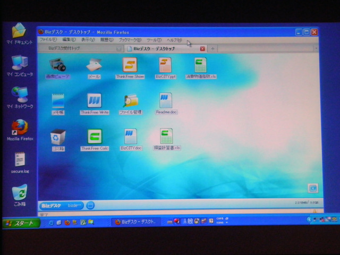This screenshot has height=255, width=340.
Task: Close the Bizデスク - デスクトップ tab
Action: point(202,48)
